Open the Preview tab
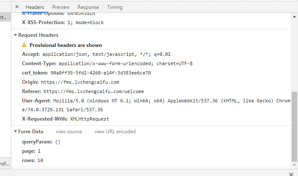 [x=61, y=7]
